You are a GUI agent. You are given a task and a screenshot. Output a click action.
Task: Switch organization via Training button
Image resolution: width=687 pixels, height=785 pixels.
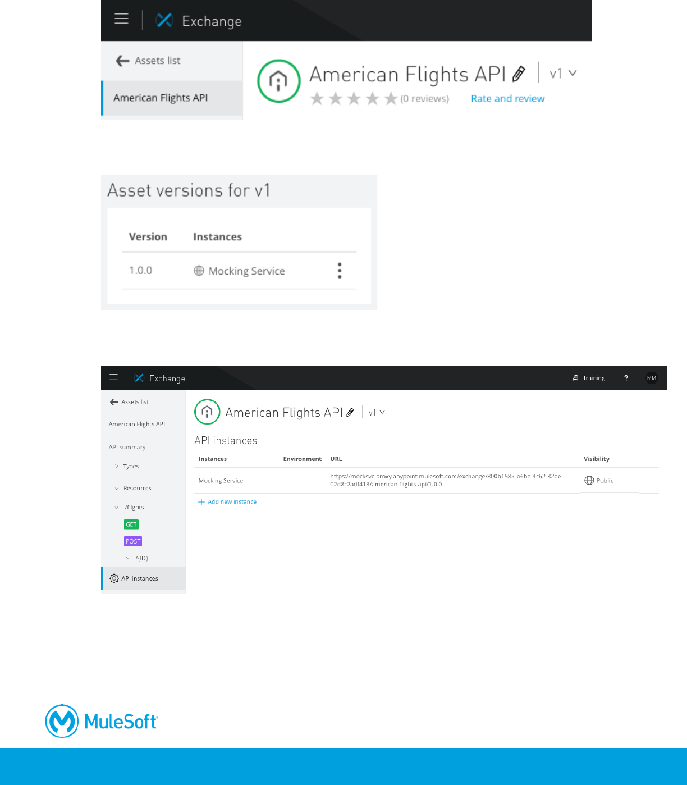pyautogui.click(x=589, y=378)
